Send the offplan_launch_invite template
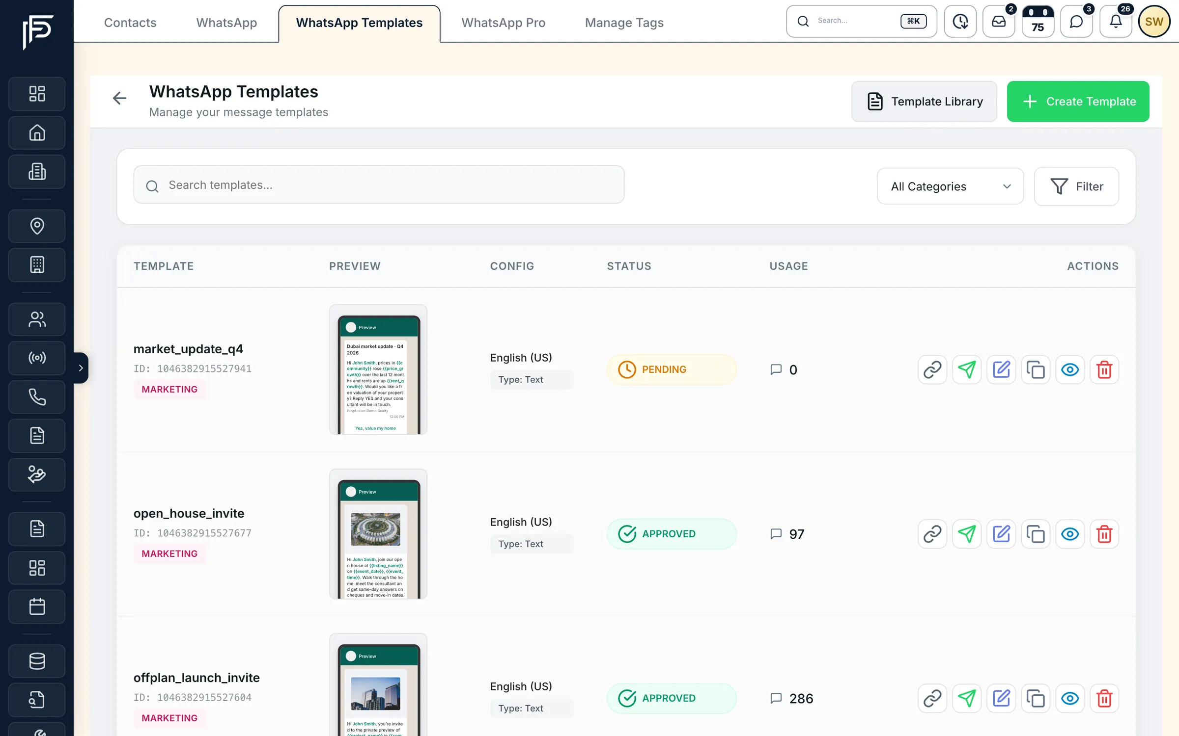The image size is (1179, 736). pos(967,698)
